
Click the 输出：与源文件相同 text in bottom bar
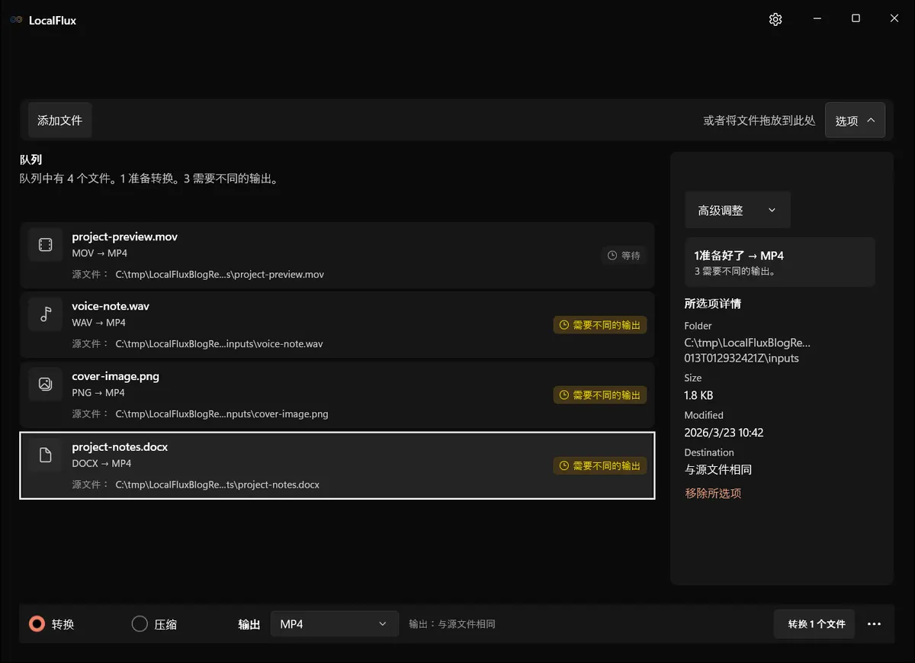452,624
